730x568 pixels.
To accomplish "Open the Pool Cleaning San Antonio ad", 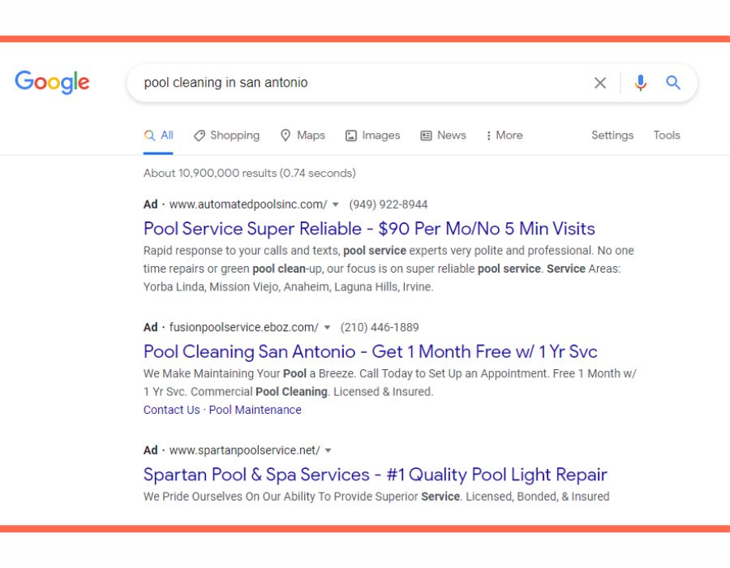I will click(x=370, y=351).
